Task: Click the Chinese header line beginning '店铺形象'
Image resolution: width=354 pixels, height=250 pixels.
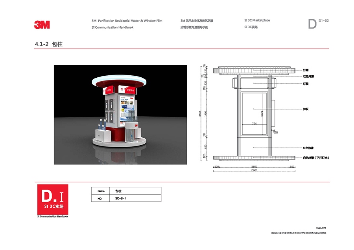Action: click(x=194, y=27)
